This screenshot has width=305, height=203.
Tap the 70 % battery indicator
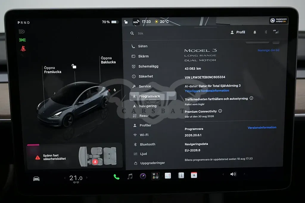[110, 22]
